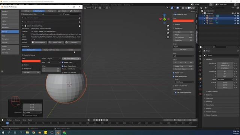
Task: Open File Explorer from taskbar
Action: 27,132
